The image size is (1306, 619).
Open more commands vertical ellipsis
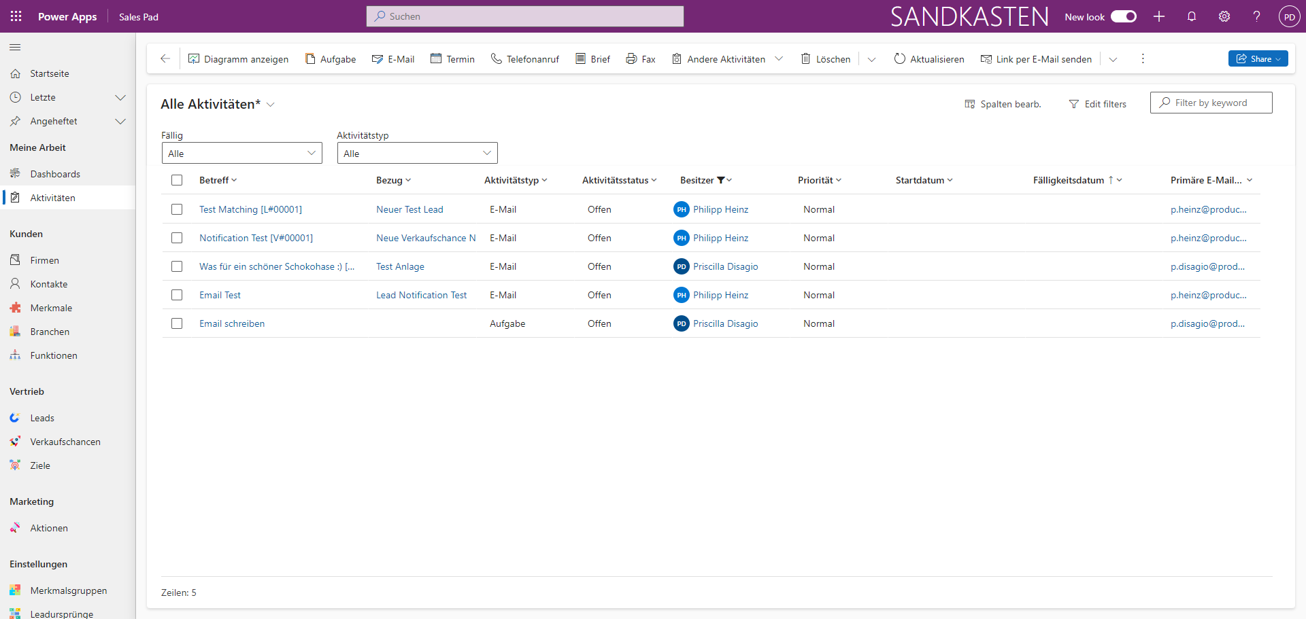tap(1143, 59)
